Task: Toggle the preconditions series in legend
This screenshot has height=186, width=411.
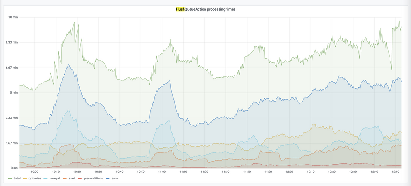Action: click(x=93, y=179)
